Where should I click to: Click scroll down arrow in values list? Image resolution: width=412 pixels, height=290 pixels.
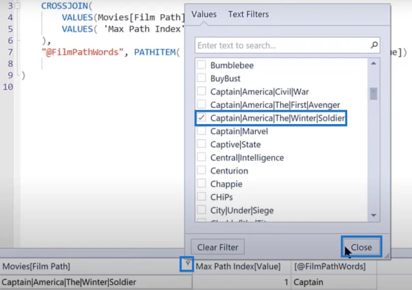373,215
